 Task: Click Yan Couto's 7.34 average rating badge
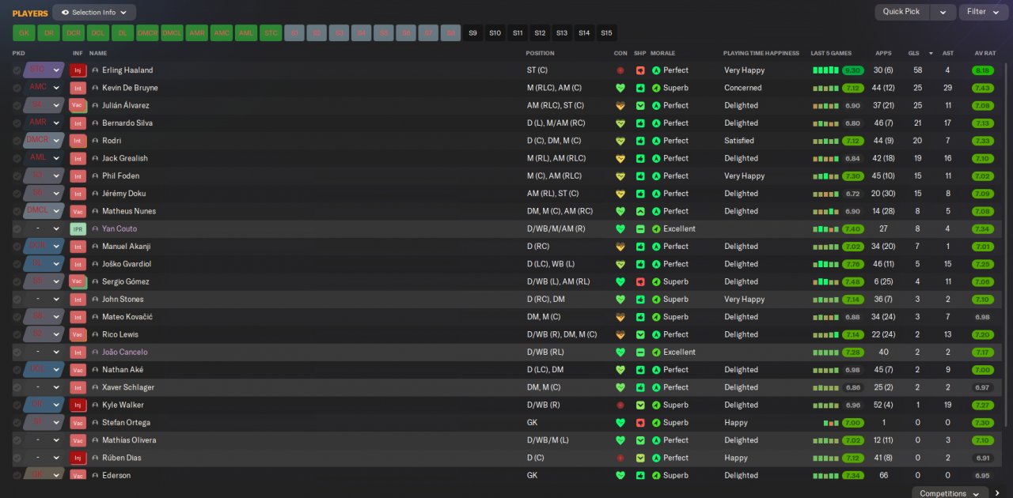983,228
